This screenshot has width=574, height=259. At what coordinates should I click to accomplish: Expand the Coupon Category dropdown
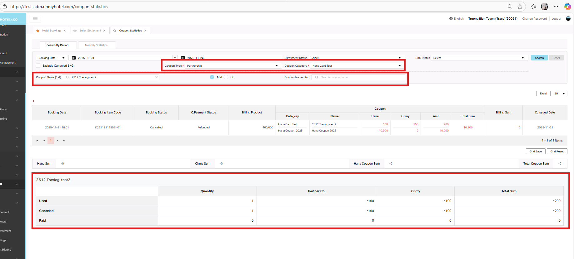(357, 66)
